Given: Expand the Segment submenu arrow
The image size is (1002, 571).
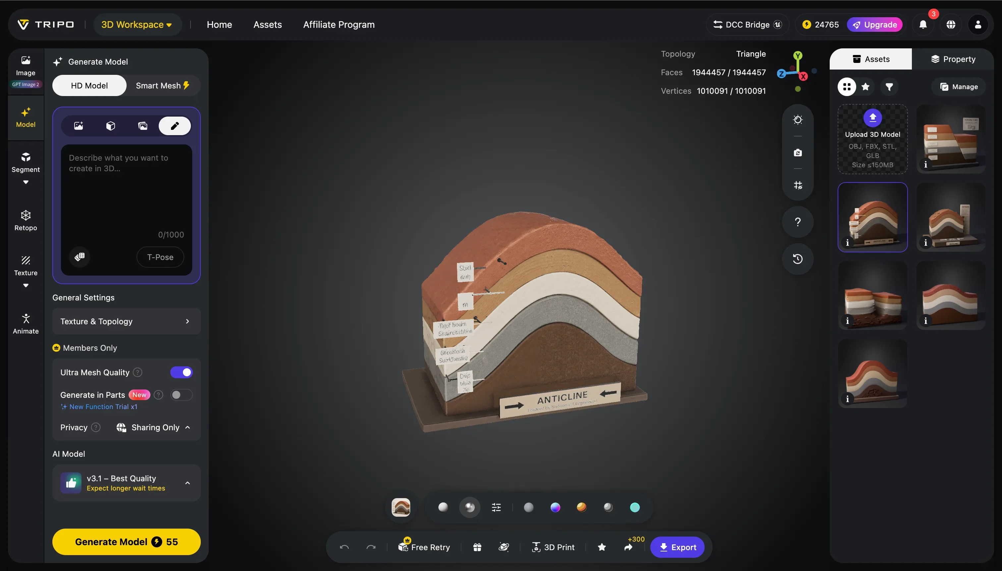Looking at the screenshot, I should pos(26,182).
